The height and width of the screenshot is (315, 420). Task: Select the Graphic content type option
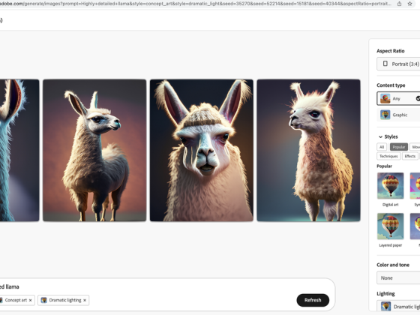(x=398, y=115)
